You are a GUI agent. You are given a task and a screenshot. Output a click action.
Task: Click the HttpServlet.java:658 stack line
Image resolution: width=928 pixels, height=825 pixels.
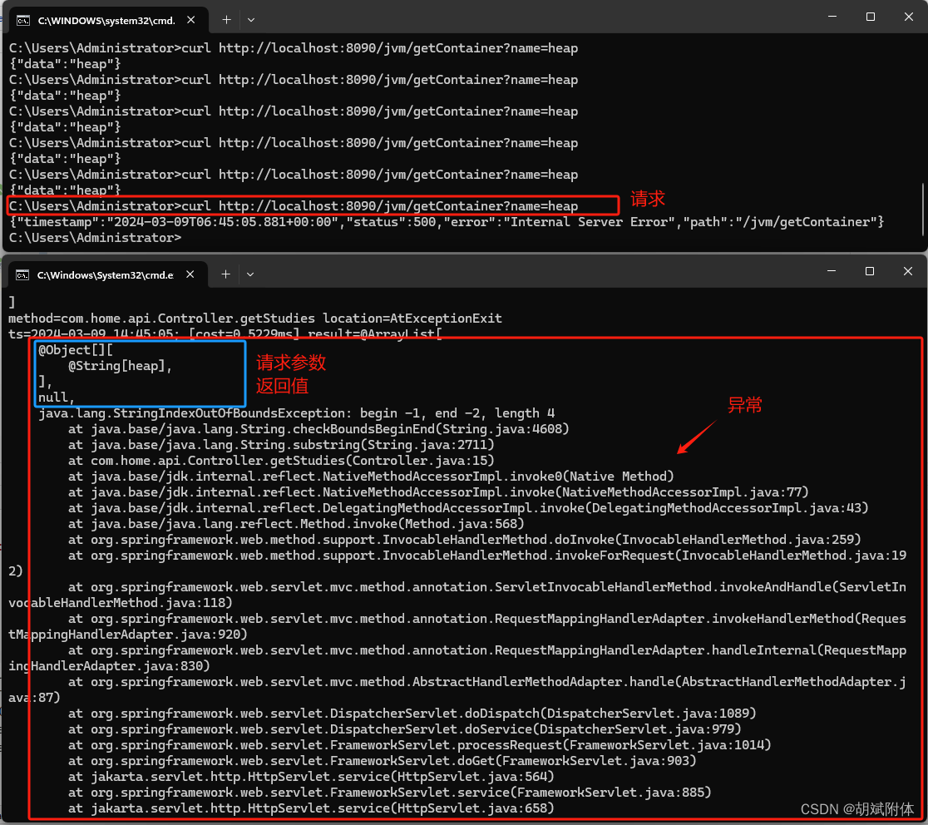tap(311, 808)
